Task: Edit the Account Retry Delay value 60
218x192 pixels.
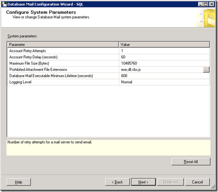Action: (x=164, y=57)
